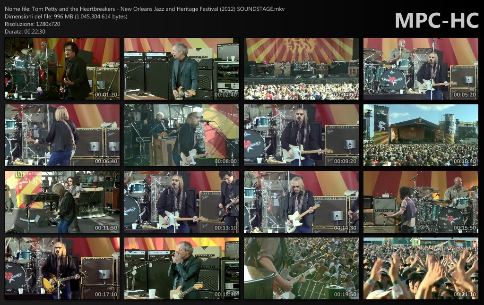
Task: Open the wide stage shot at 00:04:00
Action: click(301, 69)
